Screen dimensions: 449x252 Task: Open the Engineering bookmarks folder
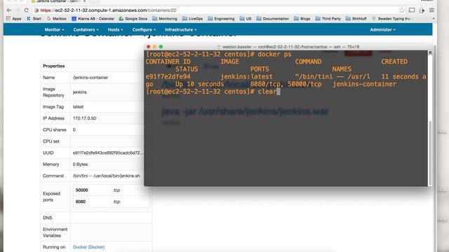[221, 19]
